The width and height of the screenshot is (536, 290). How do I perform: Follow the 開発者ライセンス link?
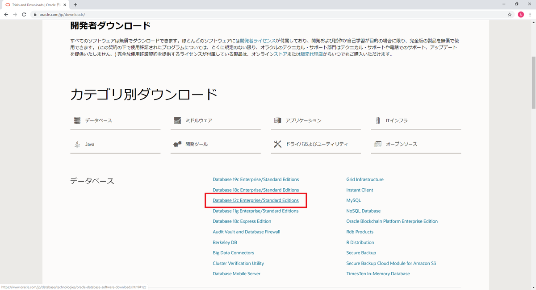258,40
